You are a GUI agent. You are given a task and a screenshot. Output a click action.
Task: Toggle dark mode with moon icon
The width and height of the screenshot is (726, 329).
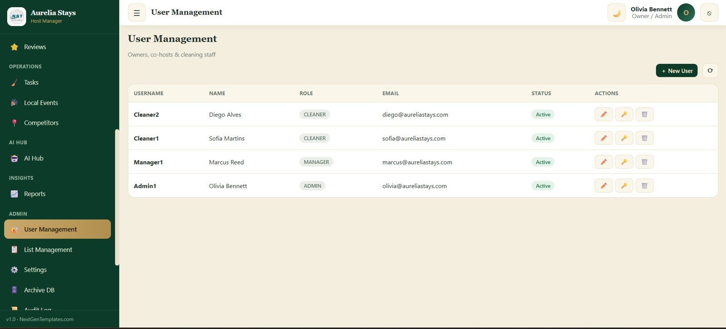(617, 13)
